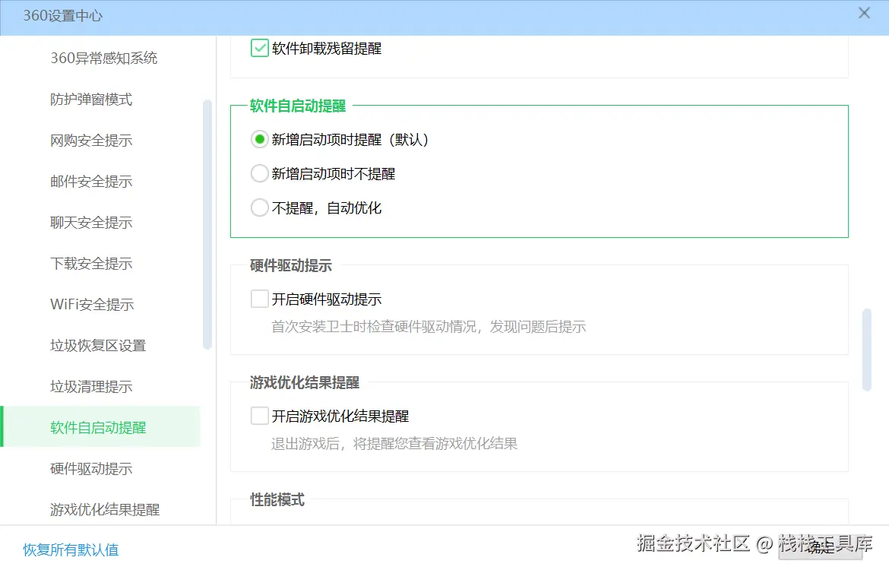
Task: Close the 360设置中心 window
Action: [x=864, y=13]
